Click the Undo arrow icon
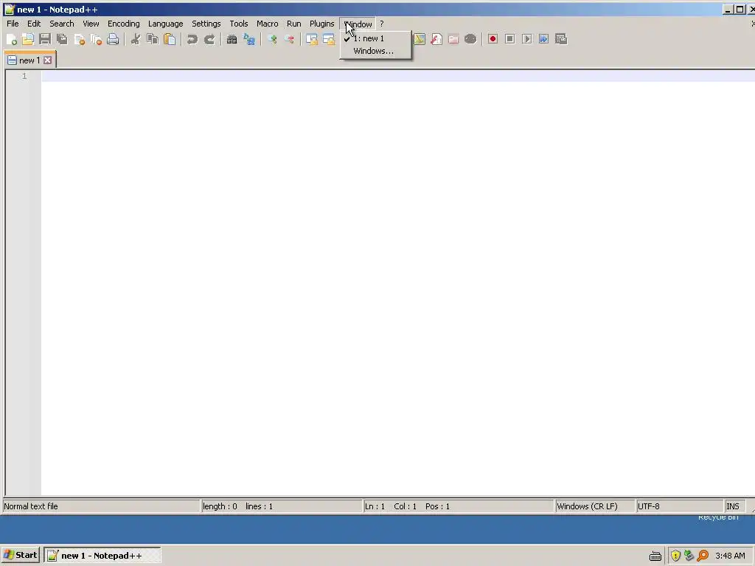Screen dimensions: 755x566 pos(192,40)
